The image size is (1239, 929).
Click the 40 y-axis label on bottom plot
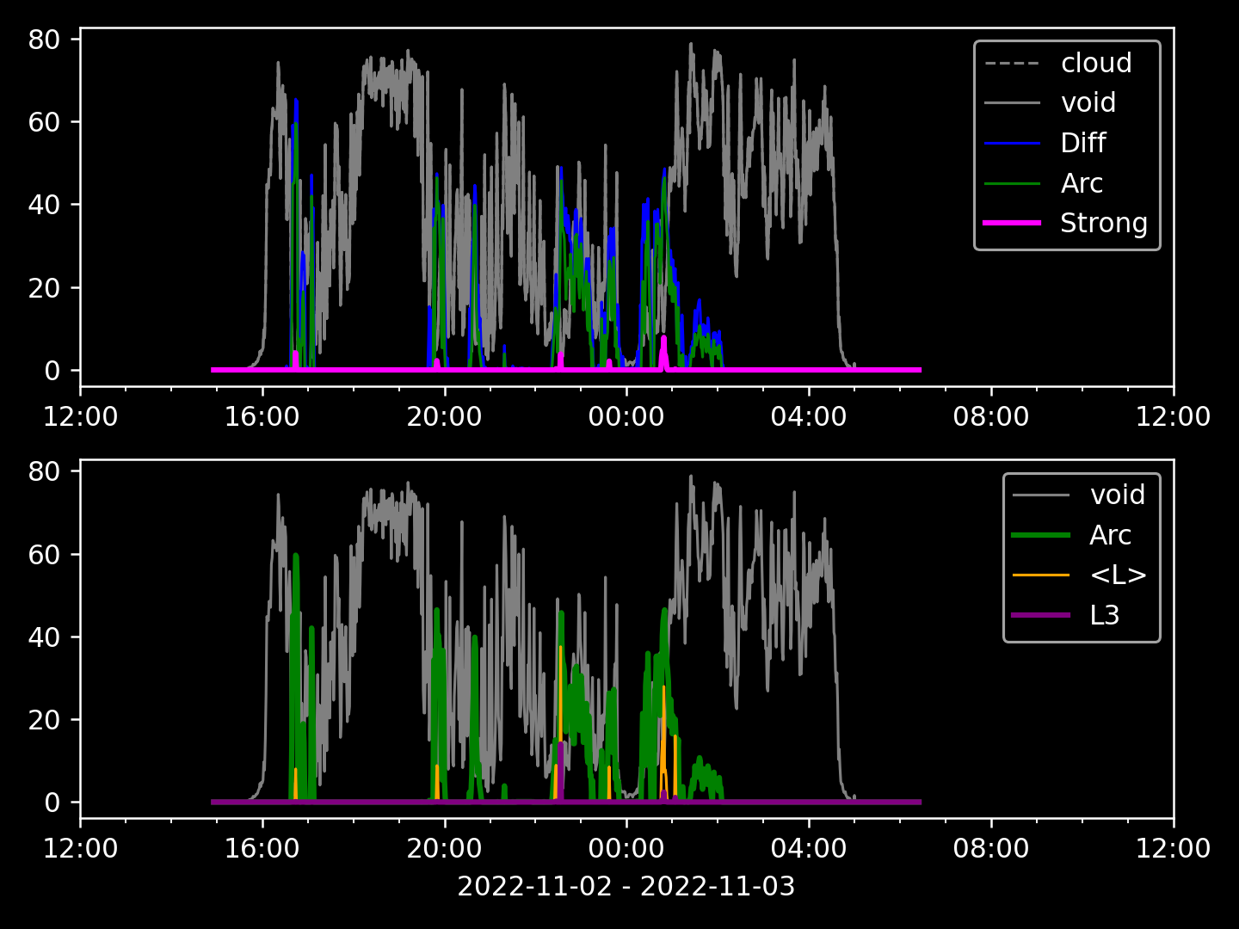pyautogui.click(x=44, y=637)
